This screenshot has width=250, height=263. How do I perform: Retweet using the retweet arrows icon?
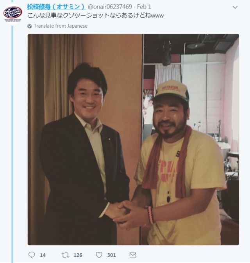(65, 255)
